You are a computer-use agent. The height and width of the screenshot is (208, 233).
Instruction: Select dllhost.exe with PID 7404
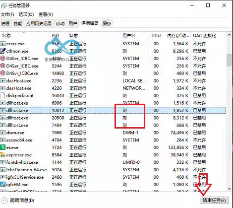click(113, 125)
